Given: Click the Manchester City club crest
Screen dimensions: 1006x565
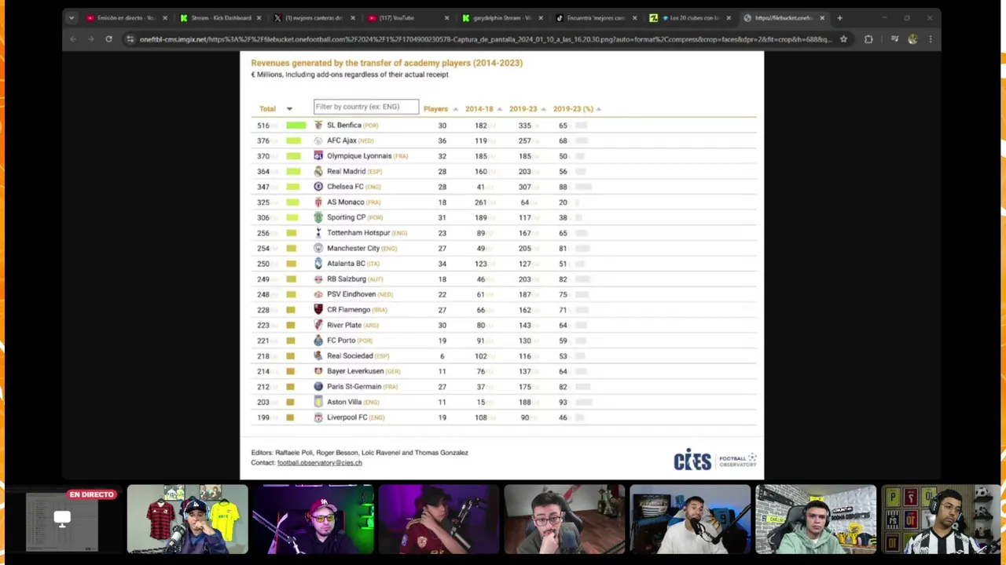Looking at the screenshot, I should [318, 248].
